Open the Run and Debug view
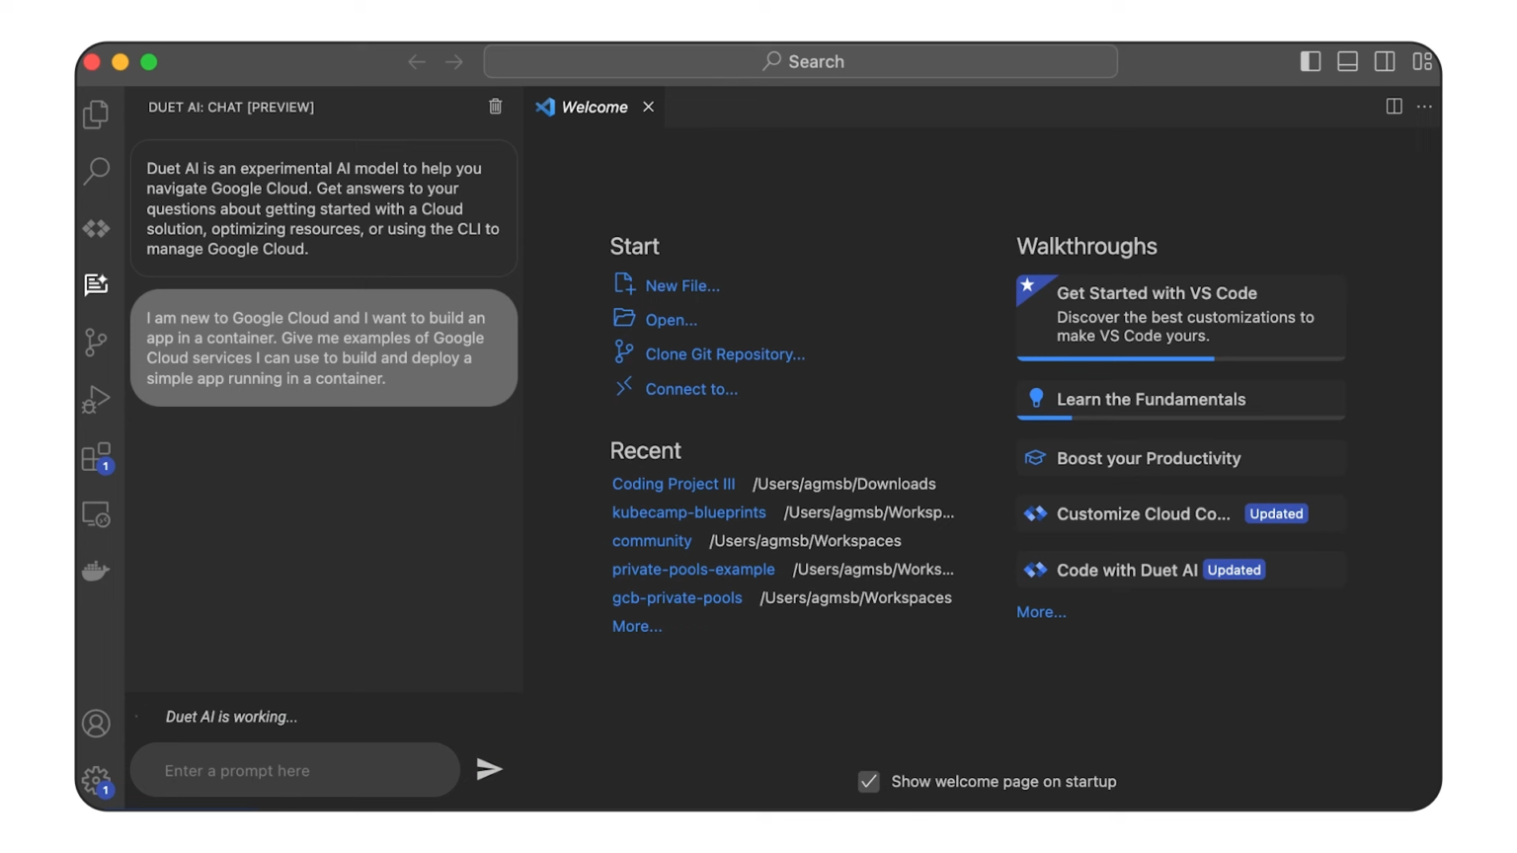This screenshot has width=1517, height=853. pos(96,400)
